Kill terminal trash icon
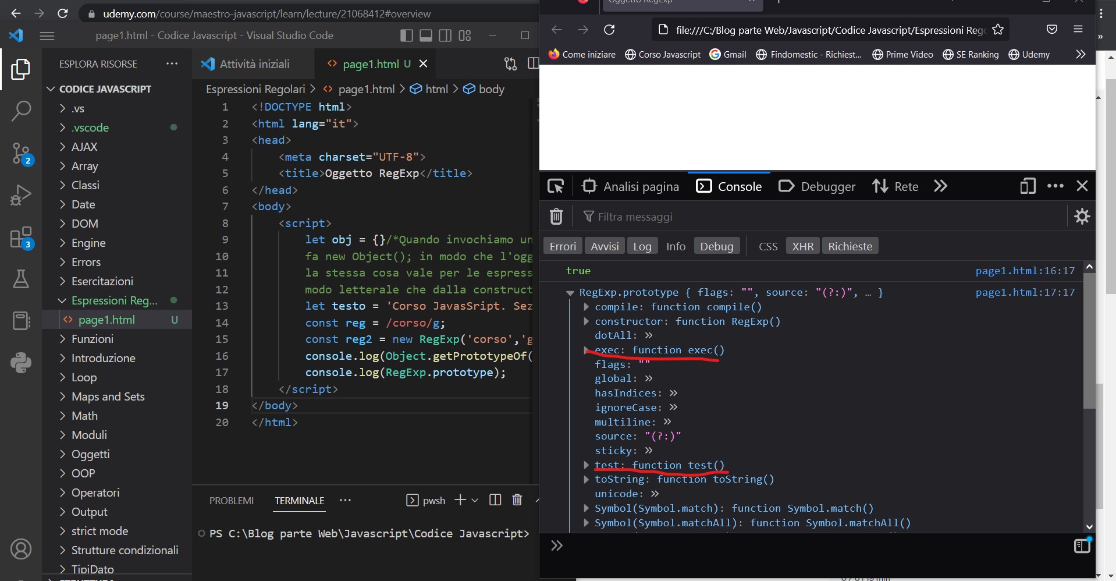The image size is (1116, 581). [x=517, y=500]
